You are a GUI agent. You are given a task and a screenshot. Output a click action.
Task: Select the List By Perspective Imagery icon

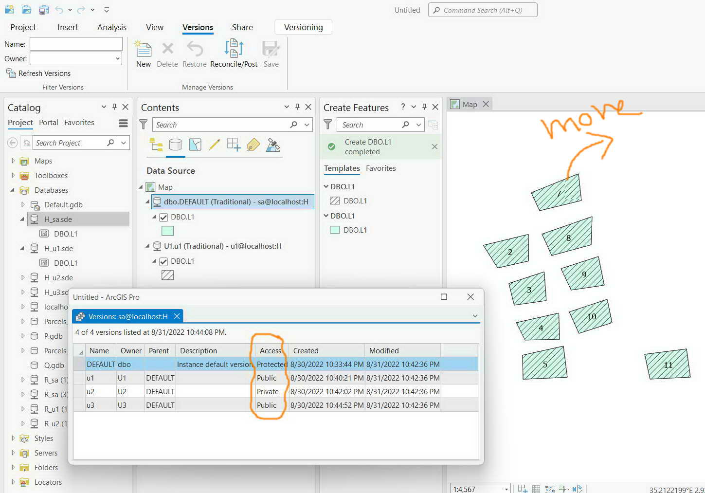pos(273,145)
